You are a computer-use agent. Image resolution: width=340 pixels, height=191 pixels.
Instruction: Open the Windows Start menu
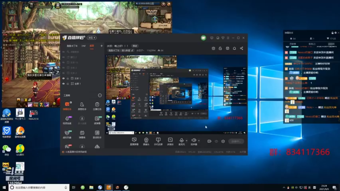click(4, 188)
